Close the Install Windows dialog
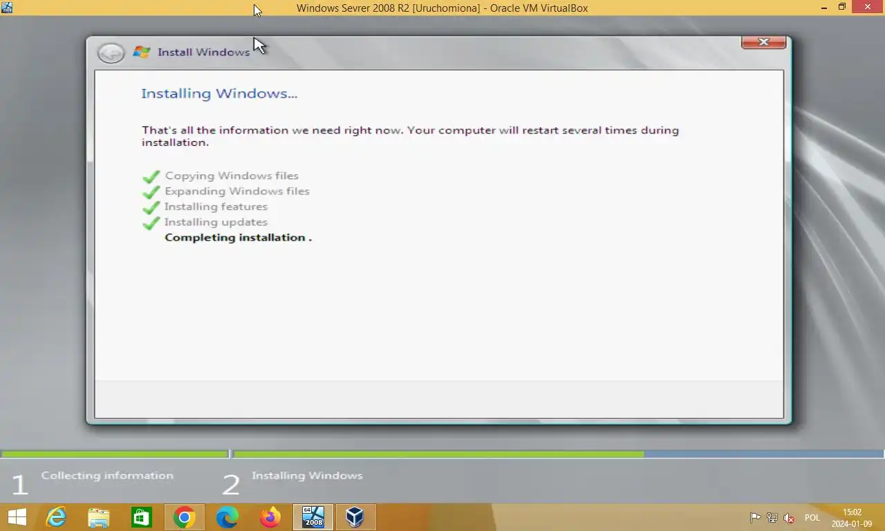This screenshot has width=885, height=531. 763,42
